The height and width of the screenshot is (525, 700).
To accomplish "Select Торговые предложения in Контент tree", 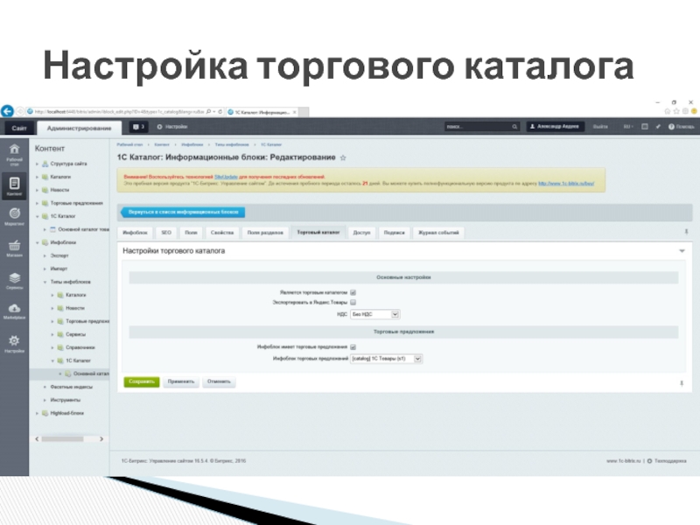I will click(x=76, y=203).
